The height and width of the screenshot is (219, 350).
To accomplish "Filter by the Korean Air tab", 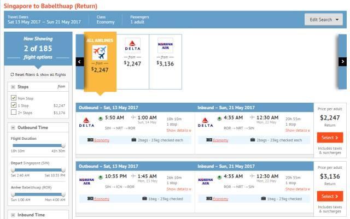I will coord(165,62).
